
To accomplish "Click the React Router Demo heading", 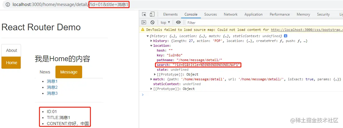I will coord(41,27).
